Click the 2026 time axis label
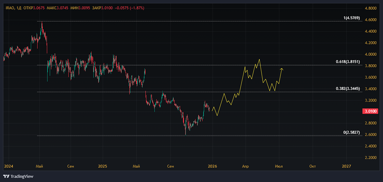 [x=213, y=166]
